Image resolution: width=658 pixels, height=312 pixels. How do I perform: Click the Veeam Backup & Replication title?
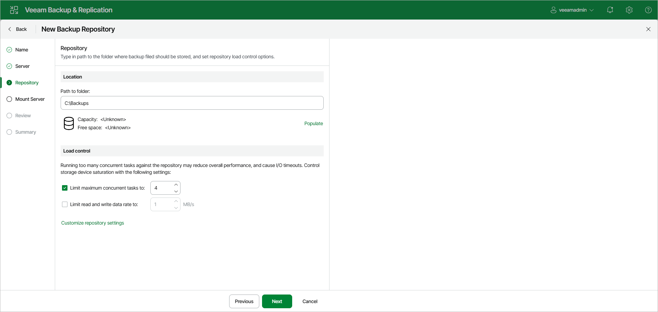69,10
